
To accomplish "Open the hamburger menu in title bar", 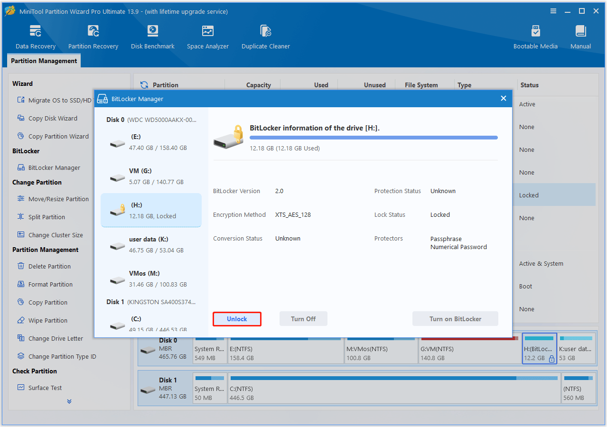I will pos(553,11).
